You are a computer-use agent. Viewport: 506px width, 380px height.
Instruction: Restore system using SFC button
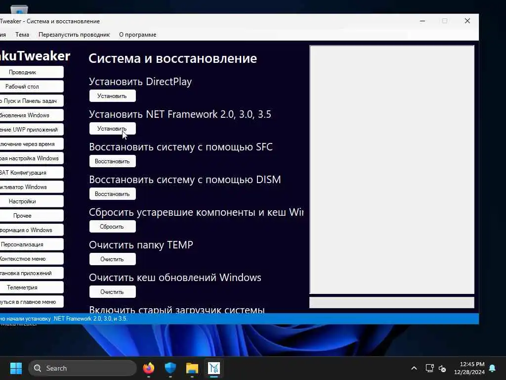pos(112,161)
